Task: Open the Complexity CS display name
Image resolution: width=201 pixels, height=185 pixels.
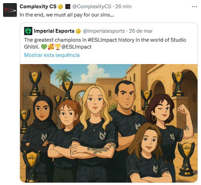Action: point(38,7)
